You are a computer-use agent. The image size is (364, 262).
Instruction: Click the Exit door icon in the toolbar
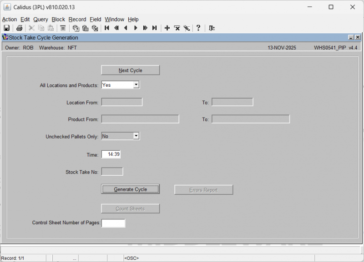coord(212,28)
